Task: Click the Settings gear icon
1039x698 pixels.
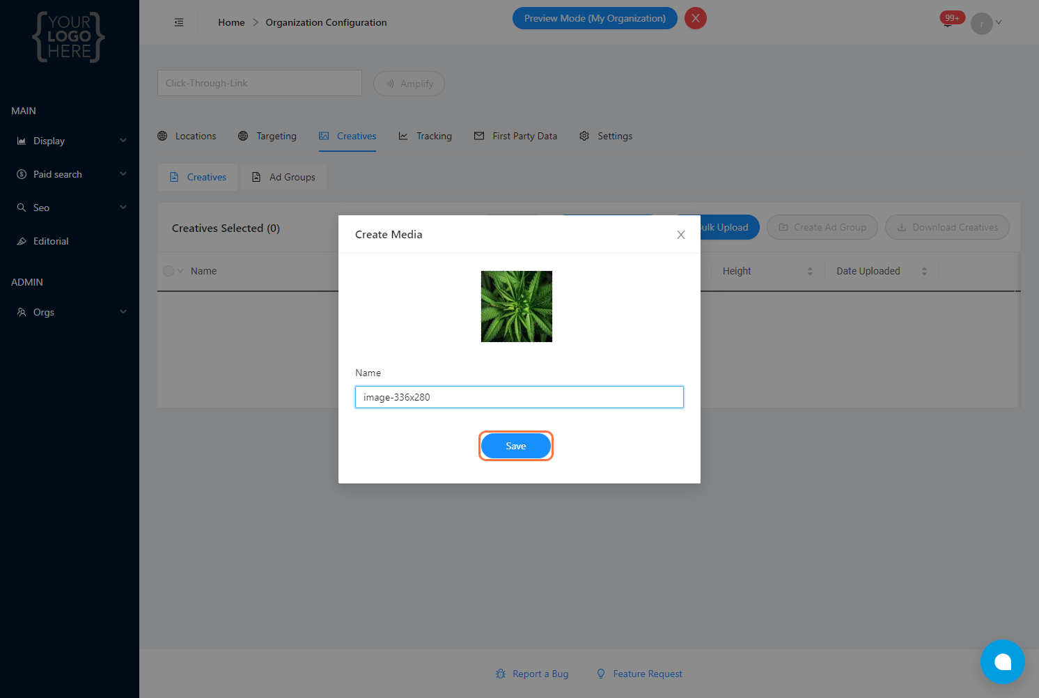Action: (584, 136)
